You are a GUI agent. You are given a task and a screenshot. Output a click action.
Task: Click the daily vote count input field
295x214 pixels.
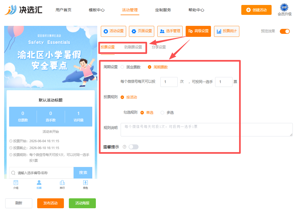[169, 82]
